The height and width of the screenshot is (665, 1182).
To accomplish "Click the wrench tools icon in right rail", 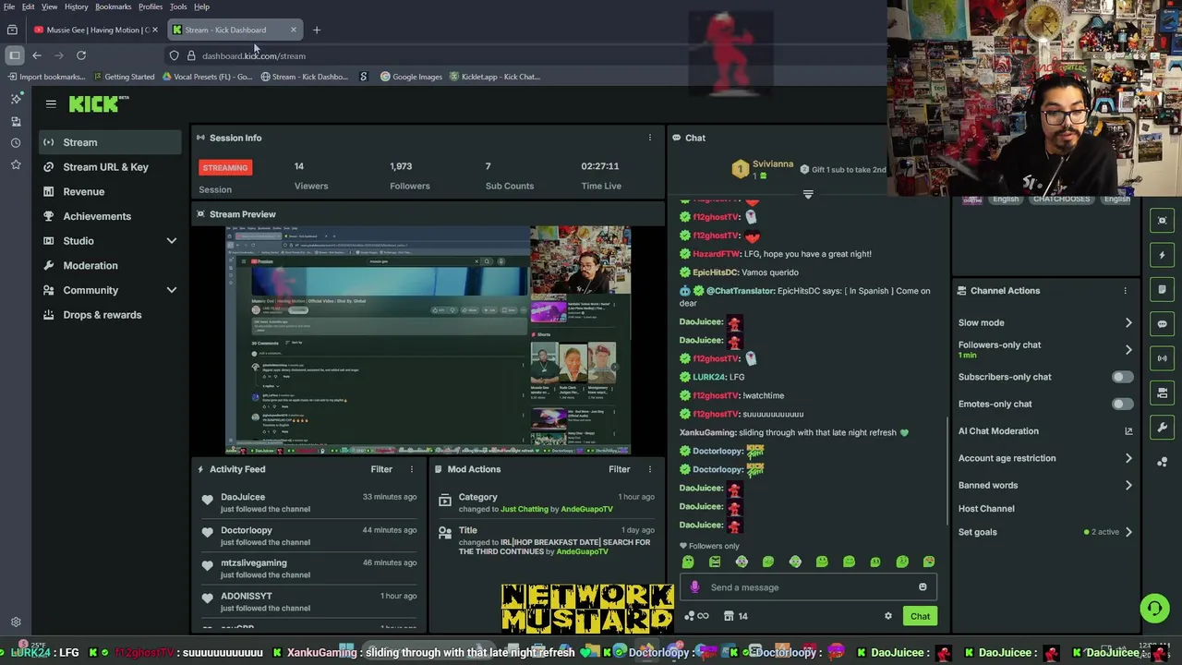I will point(1163,428).
